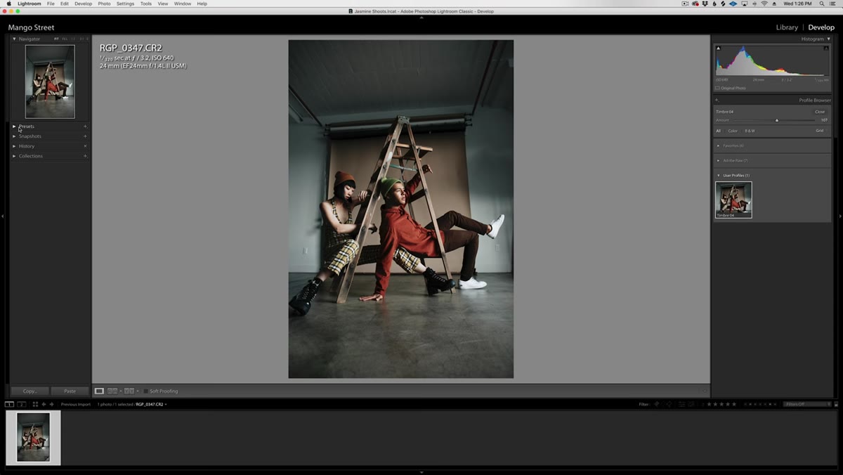Filter by five-star rating
The image size is (843, 475).
pyautogui.click(x=734, y=404)
